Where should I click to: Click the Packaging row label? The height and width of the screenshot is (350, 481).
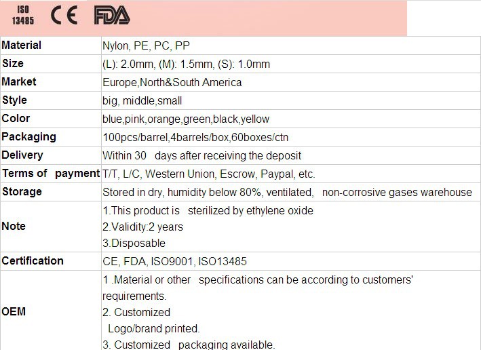click(x=29, y=137)
